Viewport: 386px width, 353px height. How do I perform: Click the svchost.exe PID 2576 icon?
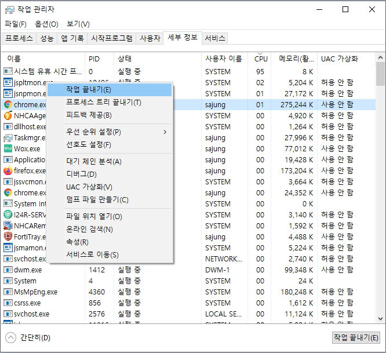(x=8, y=314)
